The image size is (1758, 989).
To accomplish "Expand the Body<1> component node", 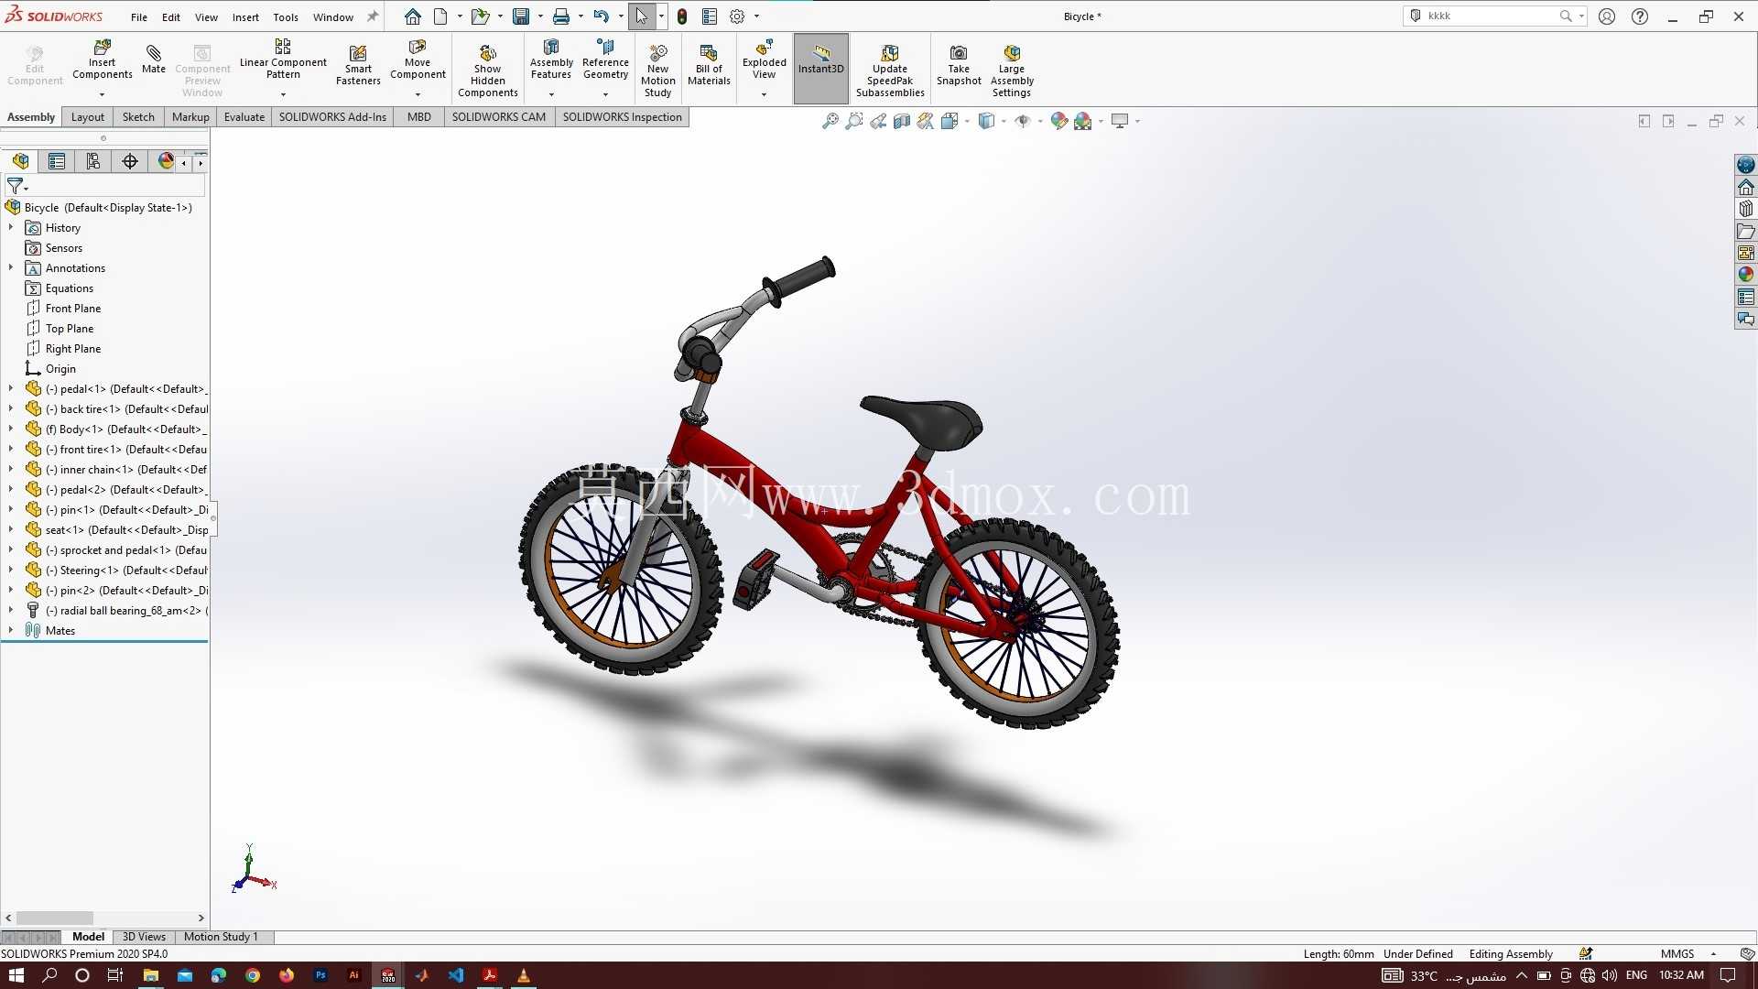I will [x=11, y=429].
